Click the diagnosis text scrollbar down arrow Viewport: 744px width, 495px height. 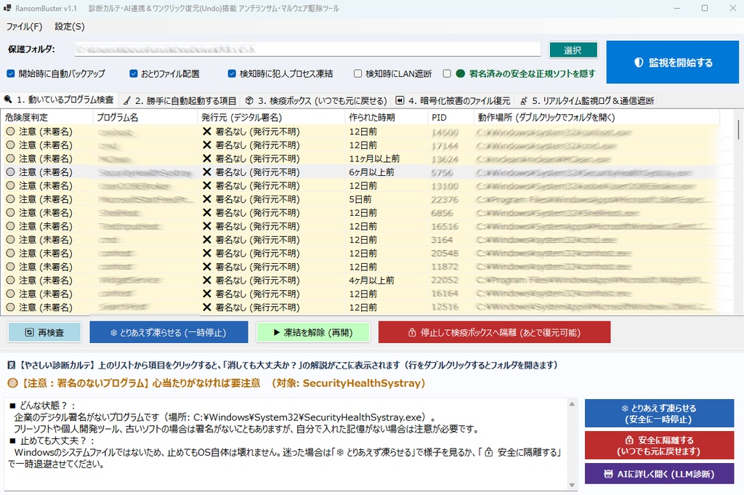click(x=572, y=485)
